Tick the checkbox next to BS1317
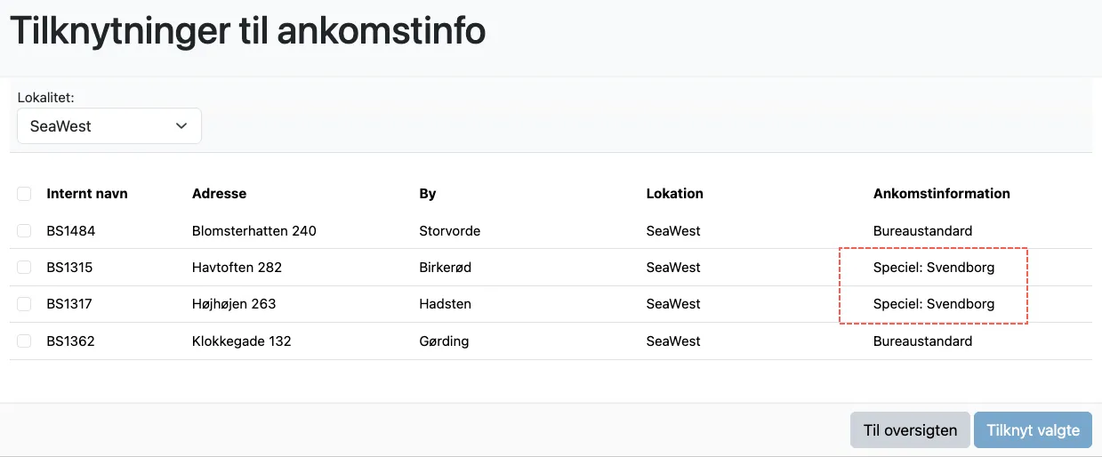The image size is (1102, 457). (x=24, y=304)
